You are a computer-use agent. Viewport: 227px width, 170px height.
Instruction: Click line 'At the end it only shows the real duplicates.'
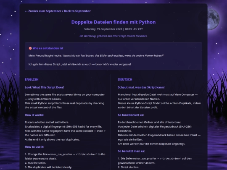(52, 140)
